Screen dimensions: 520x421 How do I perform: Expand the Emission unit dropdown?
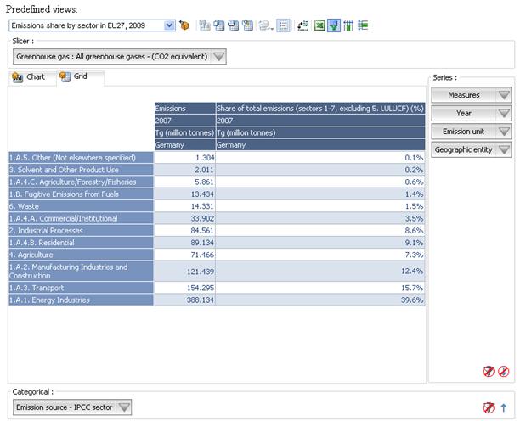472,132
